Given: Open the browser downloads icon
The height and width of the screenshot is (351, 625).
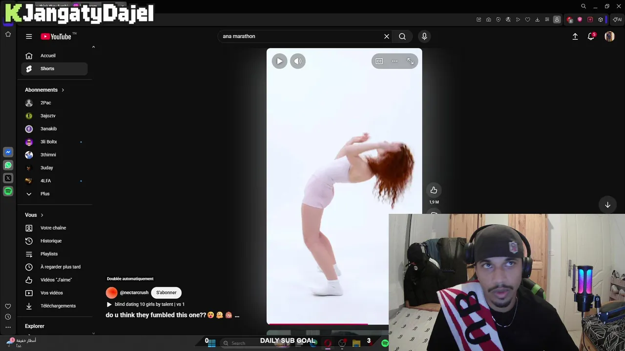Looking at the screenshot, I should [x=538, y=19].
